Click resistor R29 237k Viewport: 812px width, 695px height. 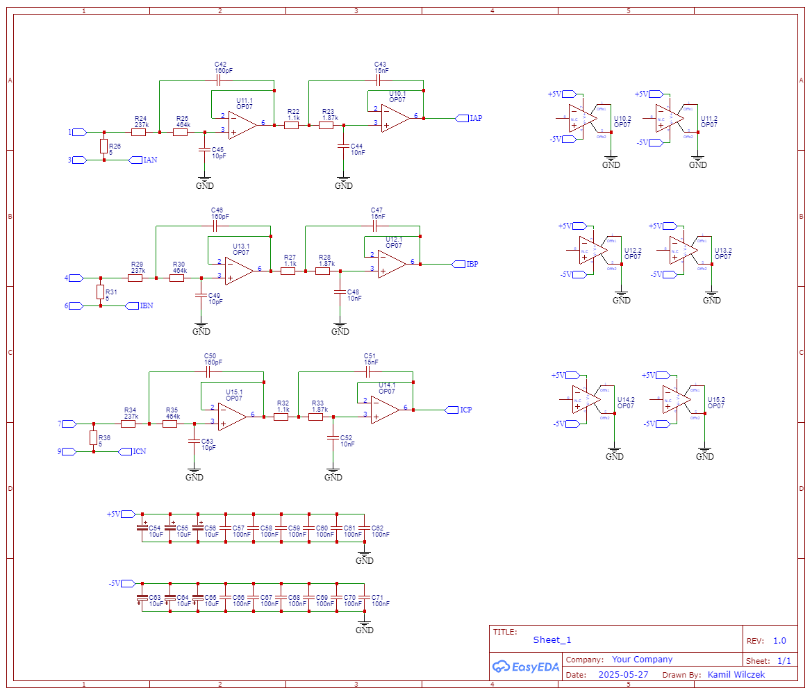pos(135,278)
